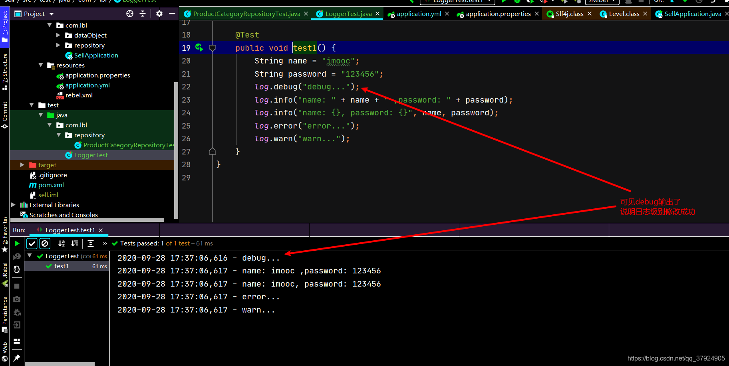Rerun the test with green play icon
Viewport: 729px width, 366px height.
click(x=17, y=243)
